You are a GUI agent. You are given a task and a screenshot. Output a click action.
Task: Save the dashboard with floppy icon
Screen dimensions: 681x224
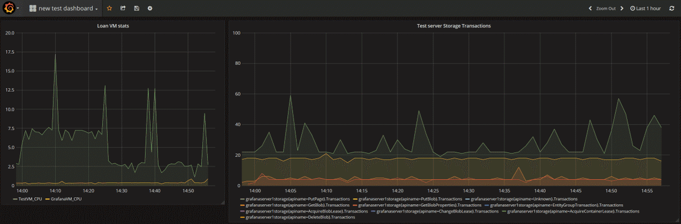(136, 9)
